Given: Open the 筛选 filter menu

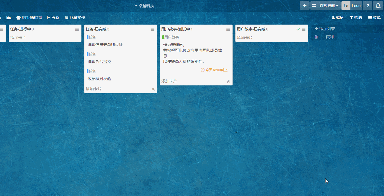Looking at the screenshot, I should coord(356,18).
